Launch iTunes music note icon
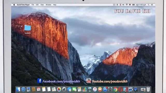The image size is (166, 93). click(x=95, y=89)
